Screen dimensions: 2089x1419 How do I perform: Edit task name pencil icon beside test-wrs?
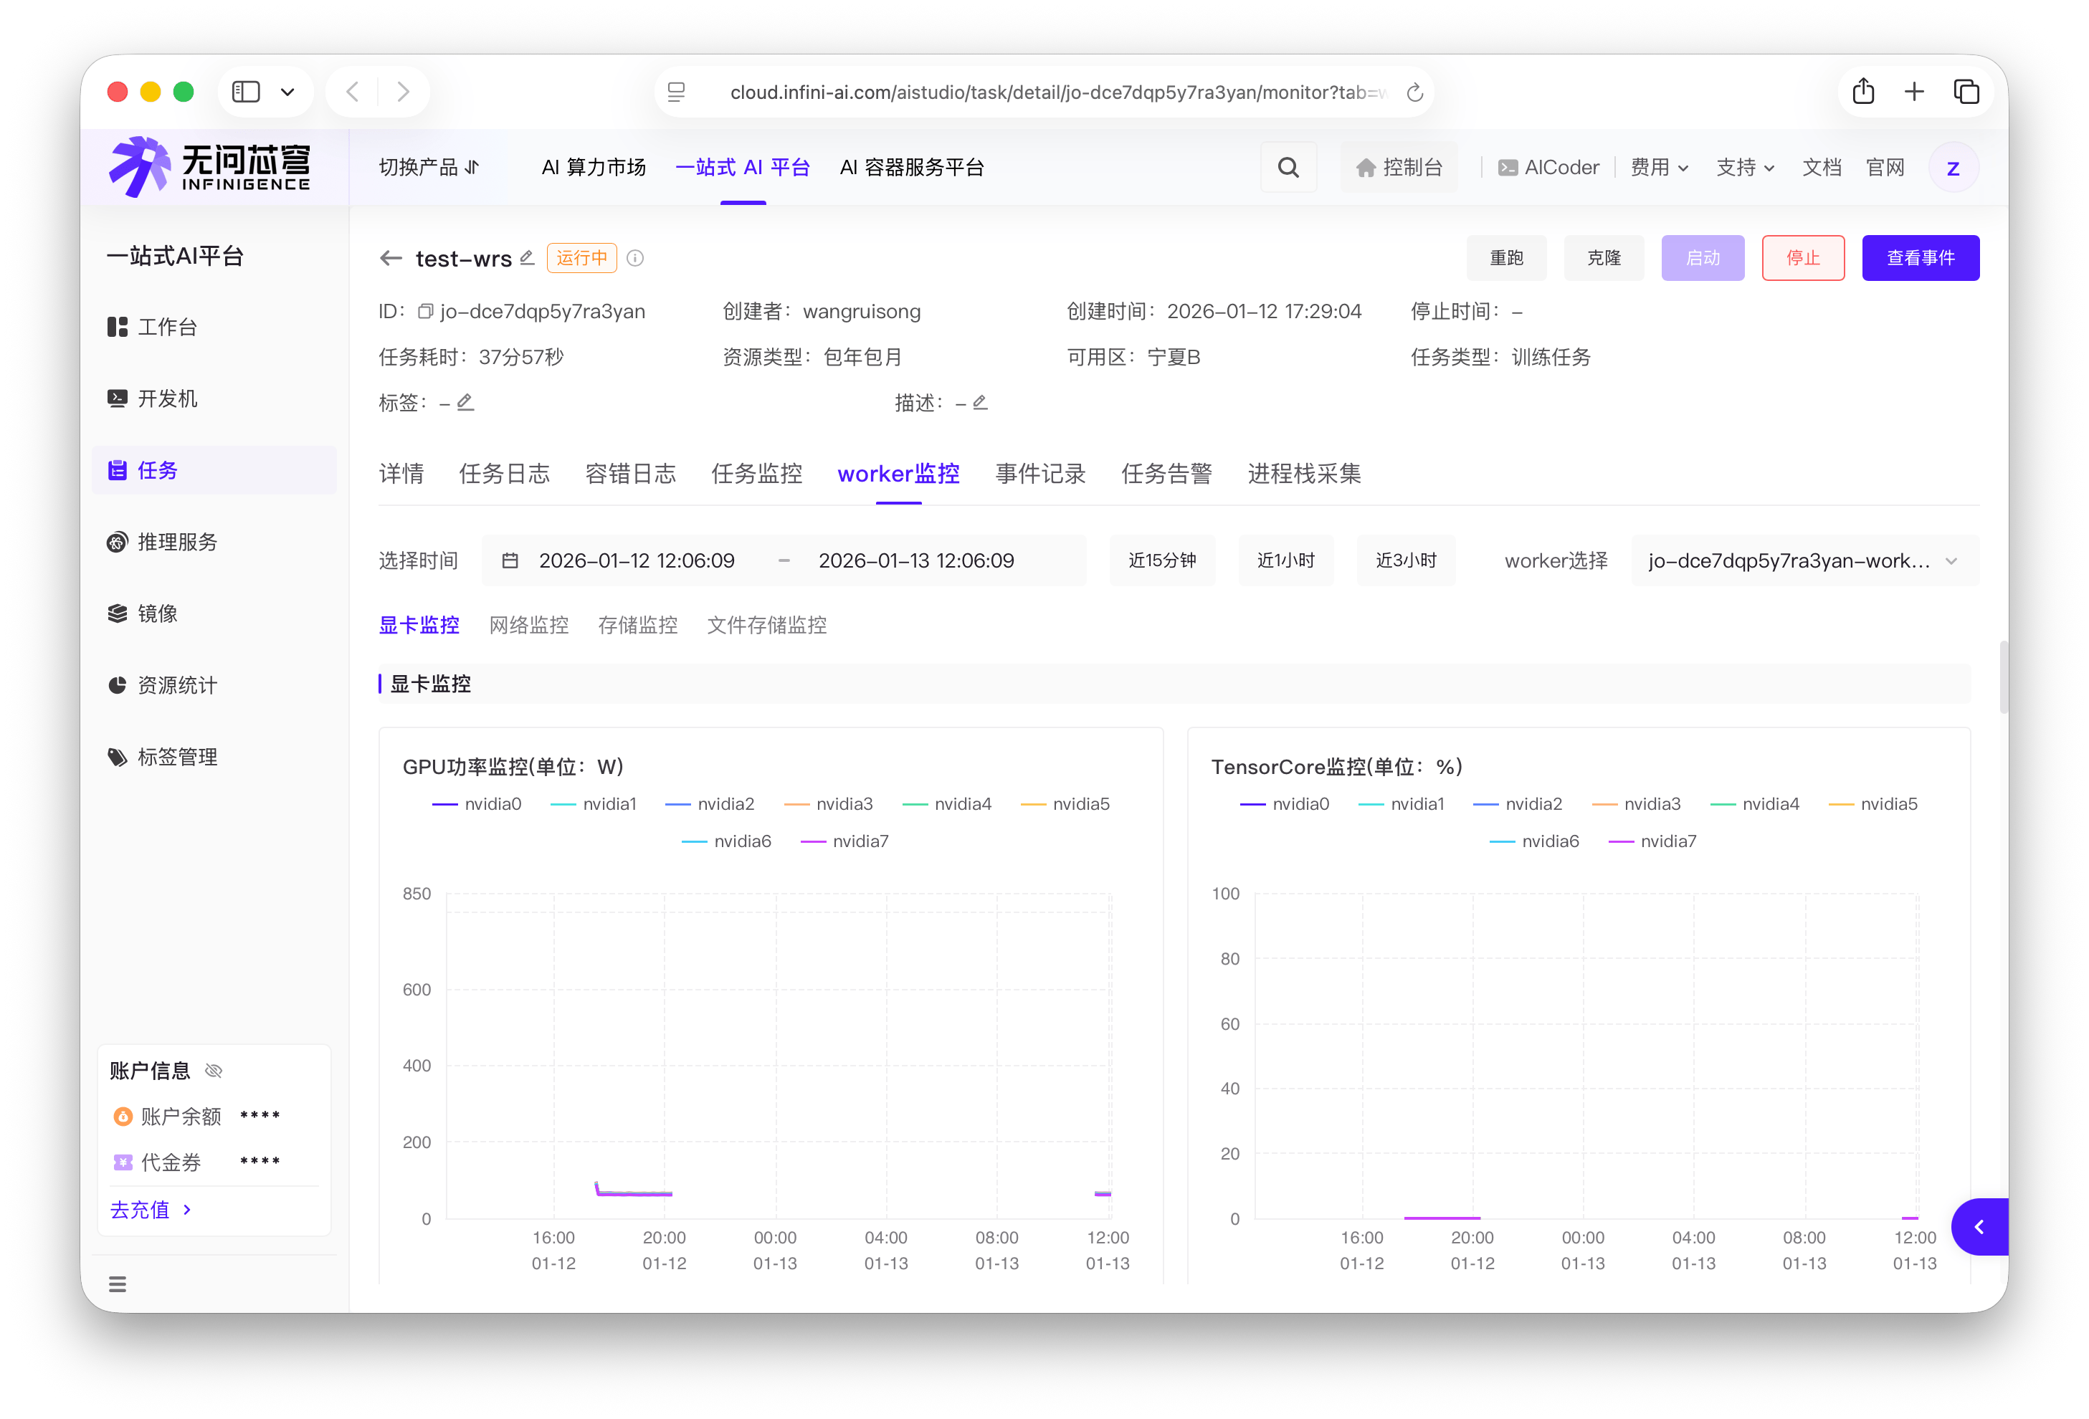click(x=528, y=258)
